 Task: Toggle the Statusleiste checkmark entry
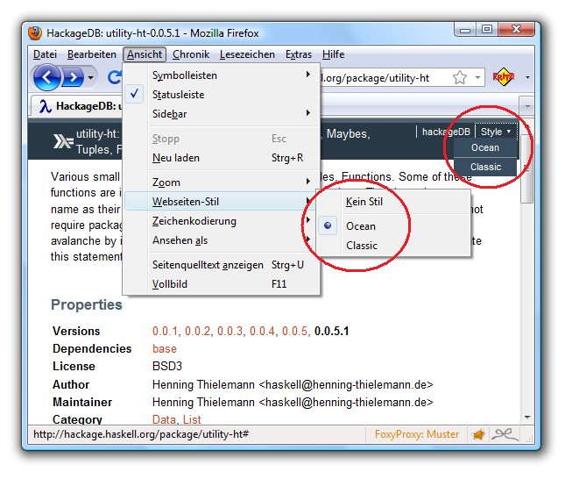[x=222, y=95]
